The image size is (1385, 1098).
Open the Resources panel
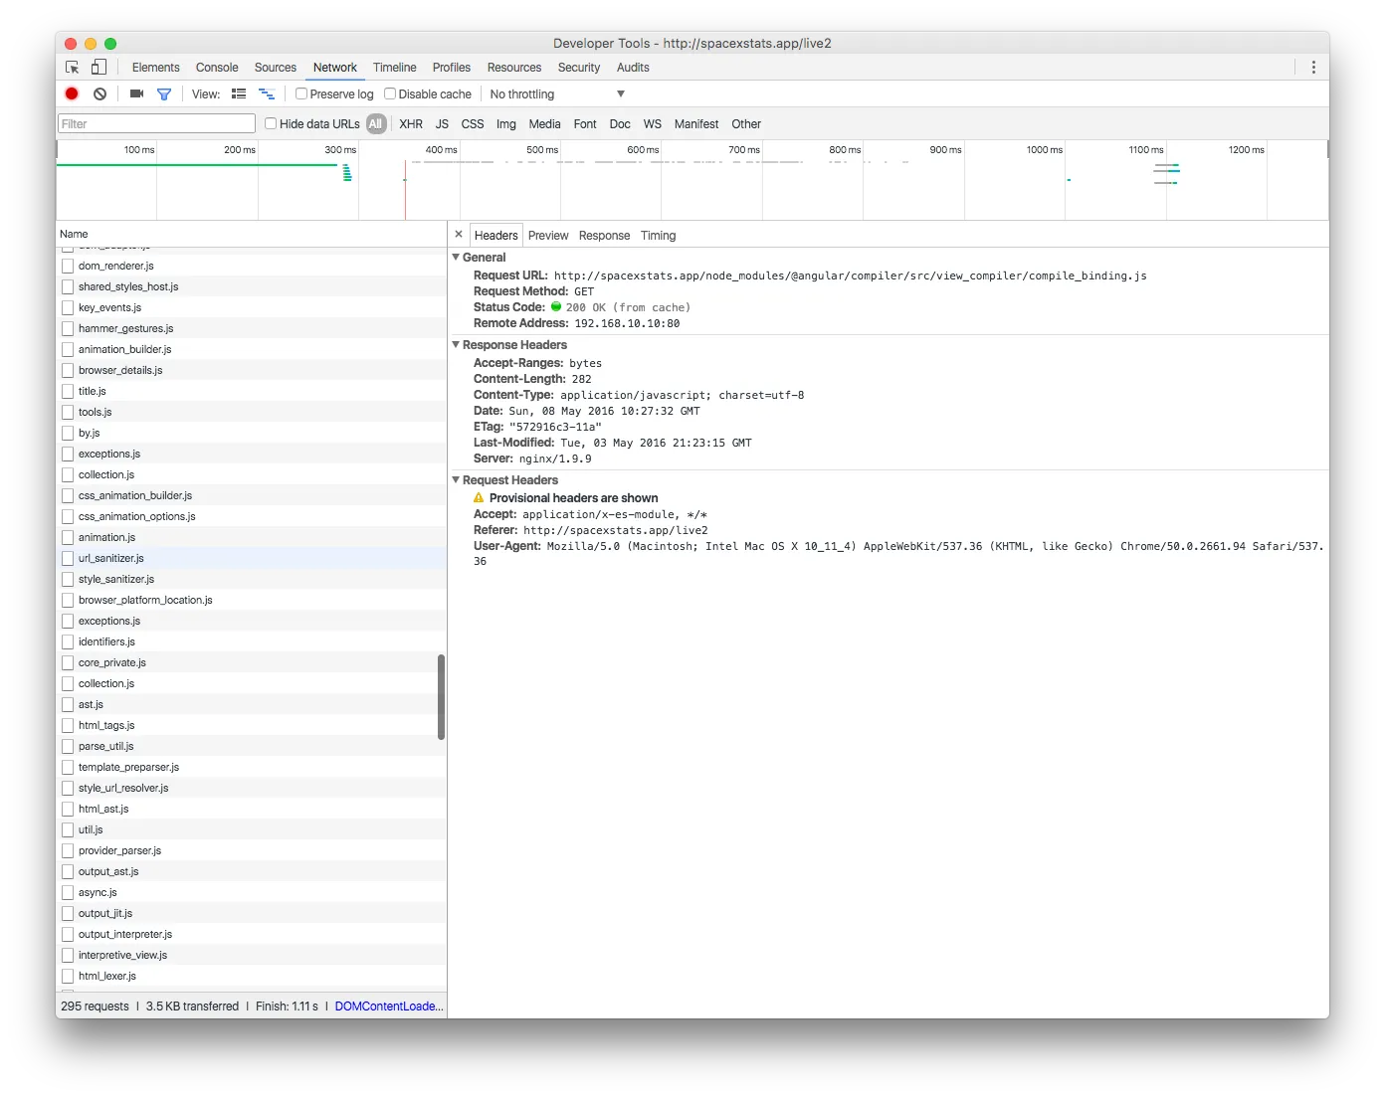[514, 68]
